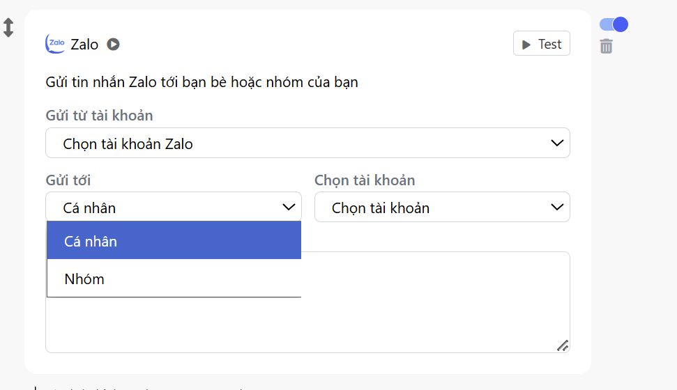Click the 'Zalo' step title text
Viewport: 677px width, 390px height.
pos(84,45)
